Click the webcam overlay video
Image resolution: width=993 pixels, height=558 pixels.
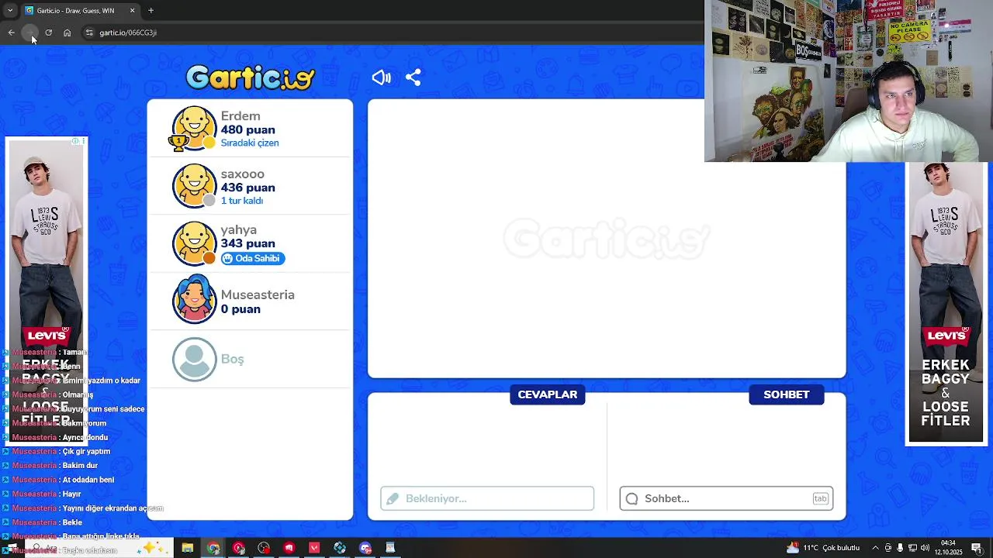point(849,81)
